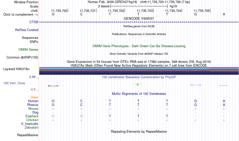Click 'Short Genetic Variants from dbSNP' title
239x141 pixels.
point(139,54)
